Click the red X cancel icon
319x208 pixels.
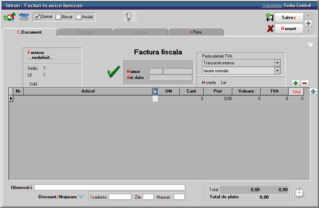coord(270,29)
